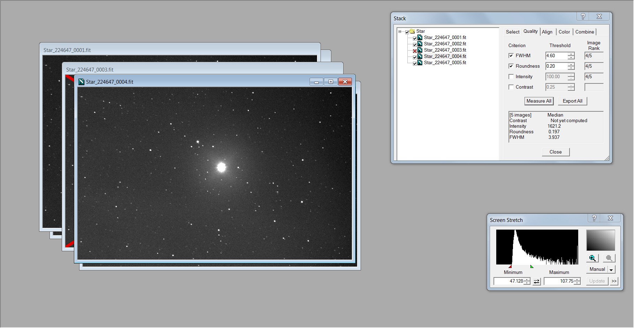Click the Roundness threshold field 0.20

point(557,66)
